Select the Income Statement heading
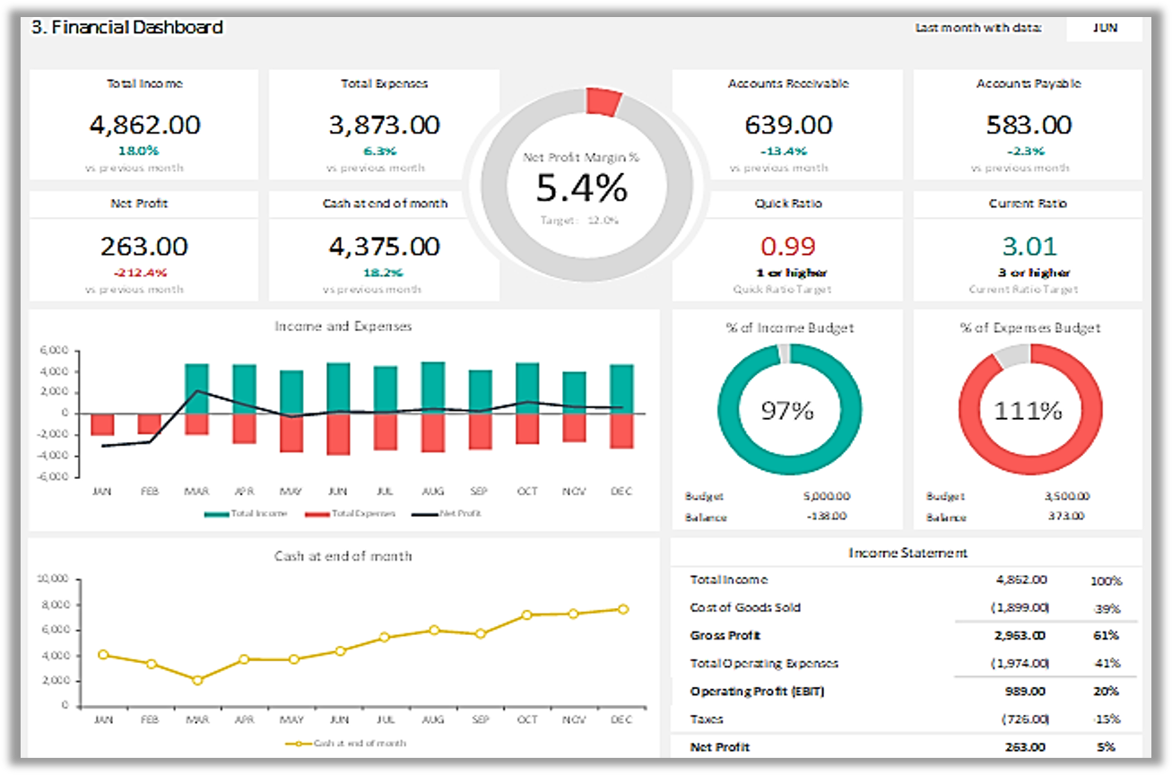Screen dimensions: 1172x775 [907, 553]
